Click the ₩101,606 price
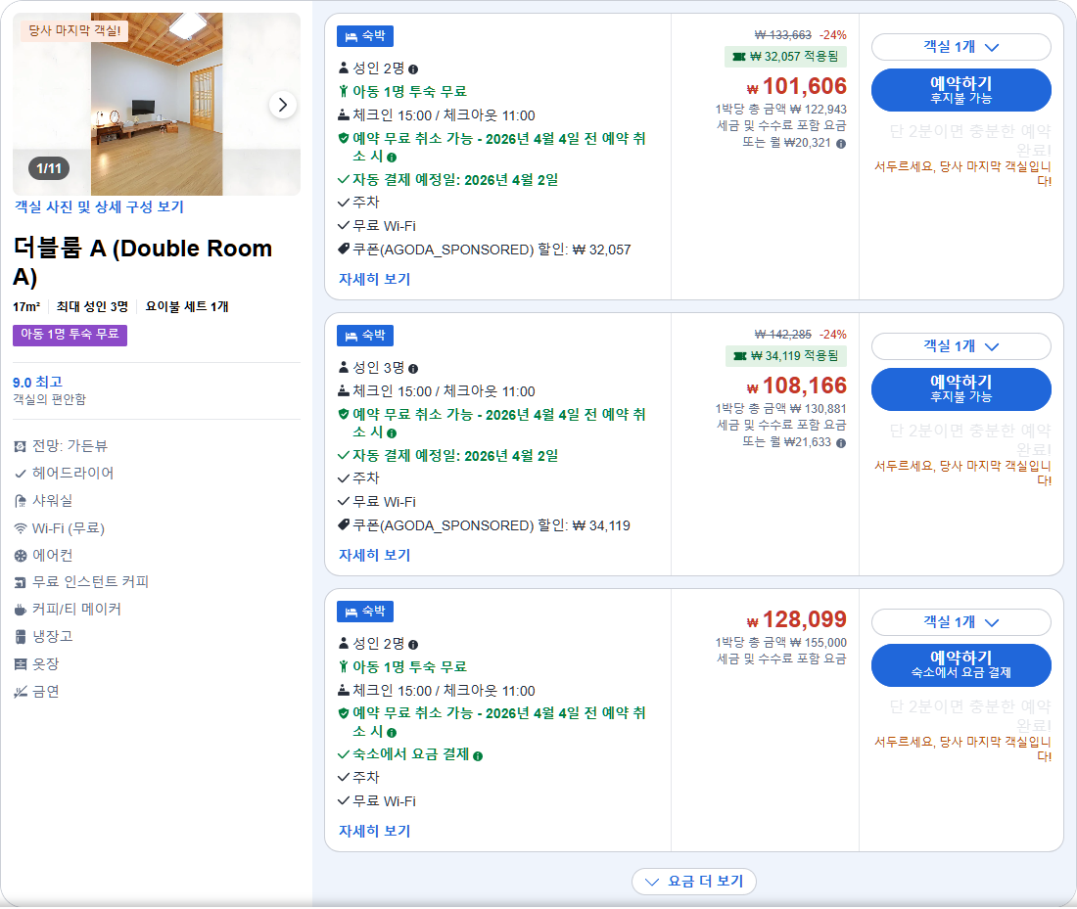The width and height of the screenshot is (1077, 909). pyautogui.click(x=797, y=86)
